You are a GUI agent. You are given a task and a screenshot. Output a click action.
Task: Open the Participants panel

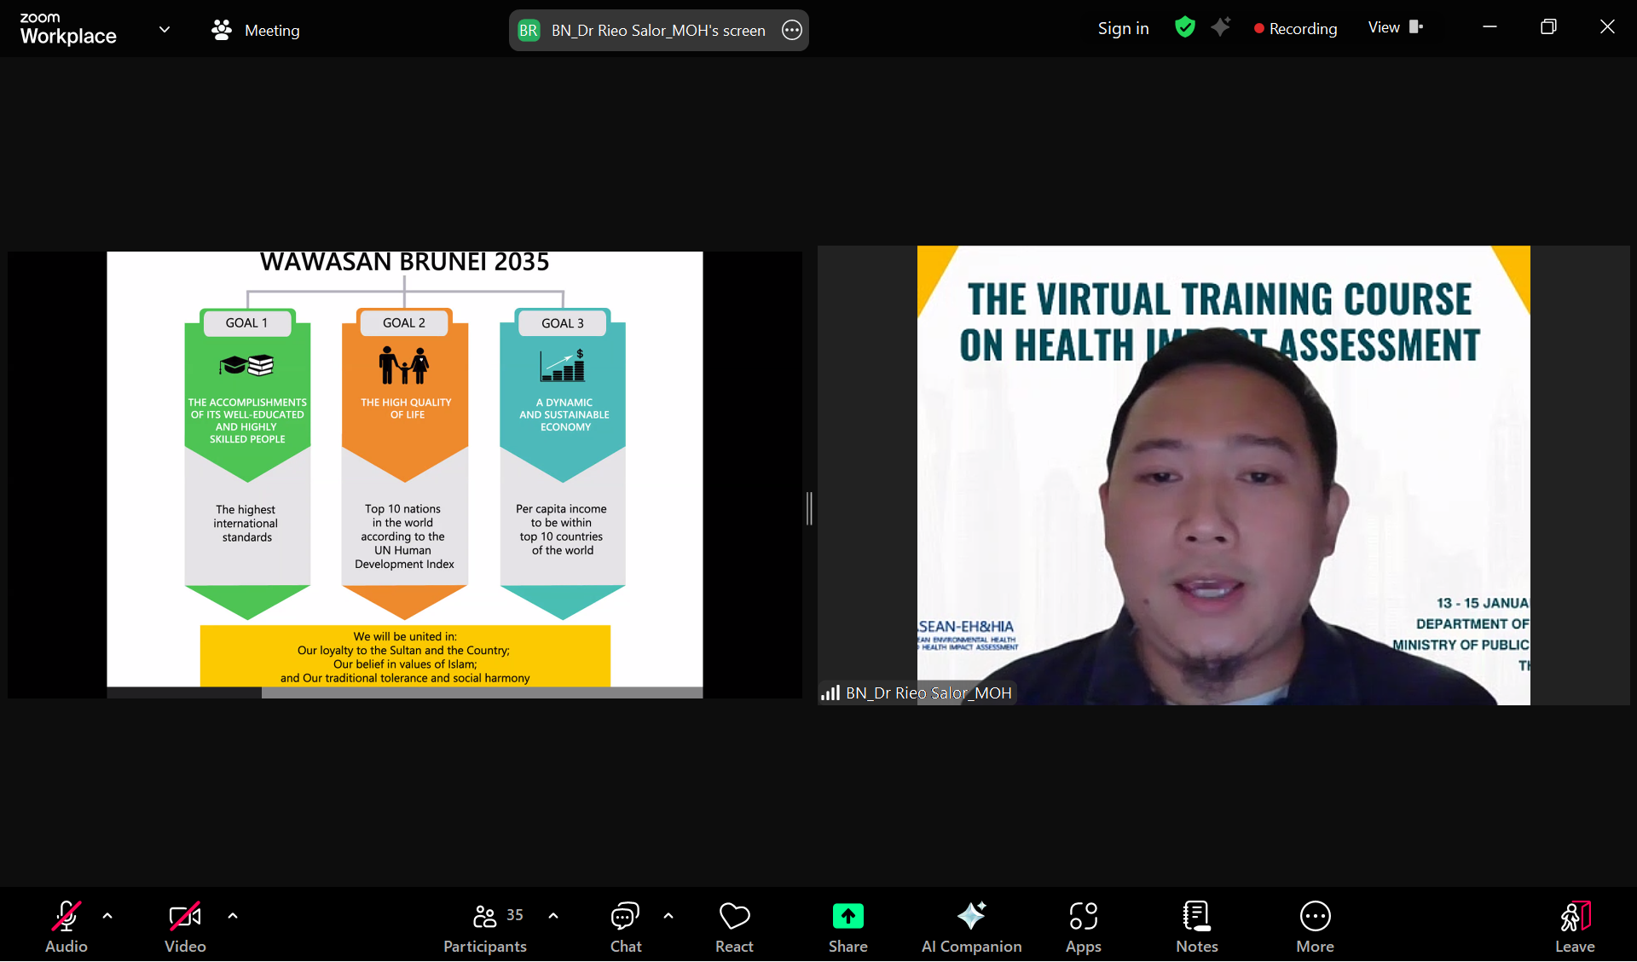tap(485, 926)
